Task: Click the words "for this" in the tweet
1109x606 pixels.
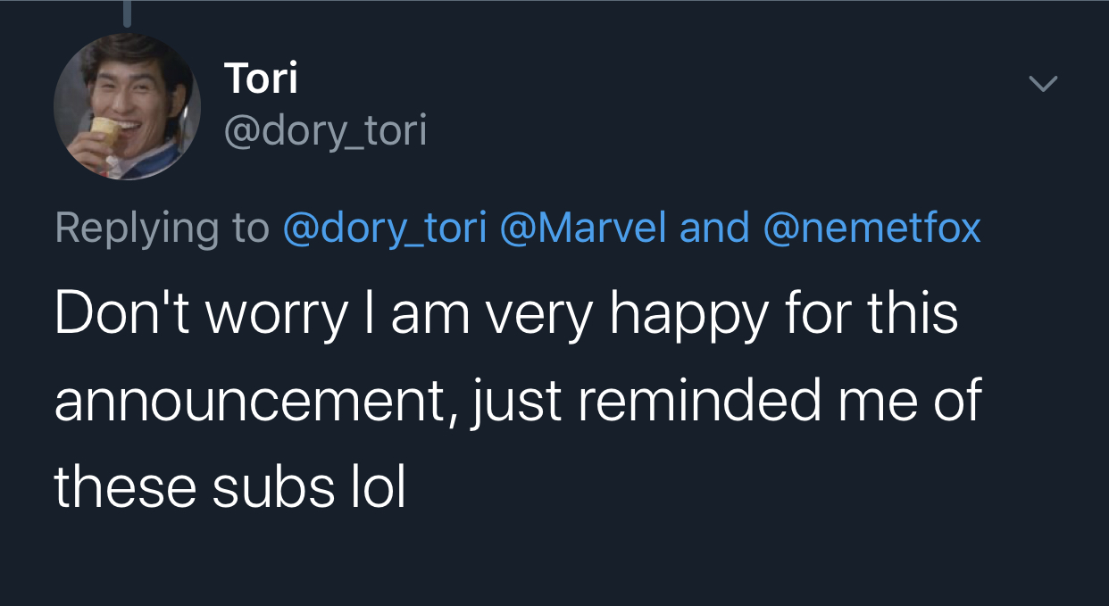Action: tap(873, 314)
